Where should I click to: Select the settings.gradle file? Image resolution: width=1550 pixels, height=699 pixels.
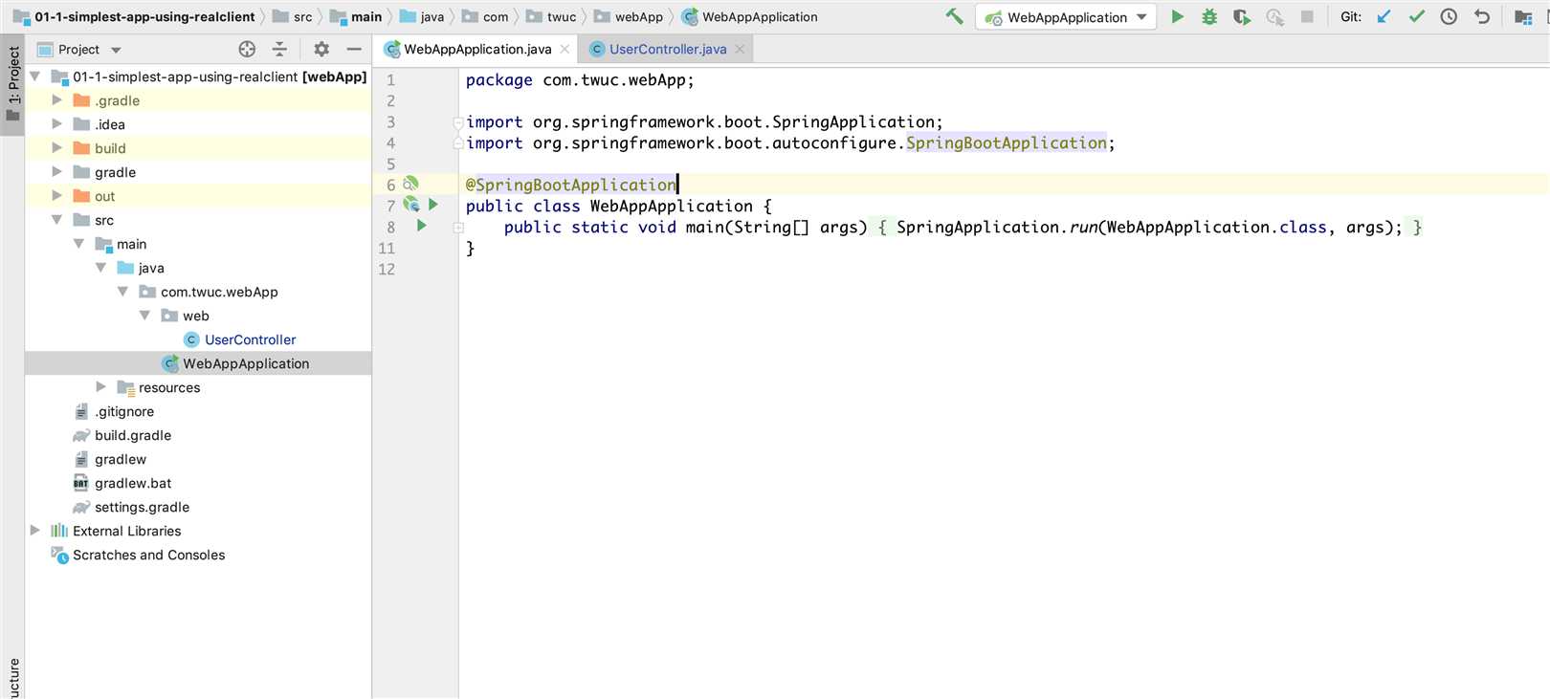tap(142, 507)
